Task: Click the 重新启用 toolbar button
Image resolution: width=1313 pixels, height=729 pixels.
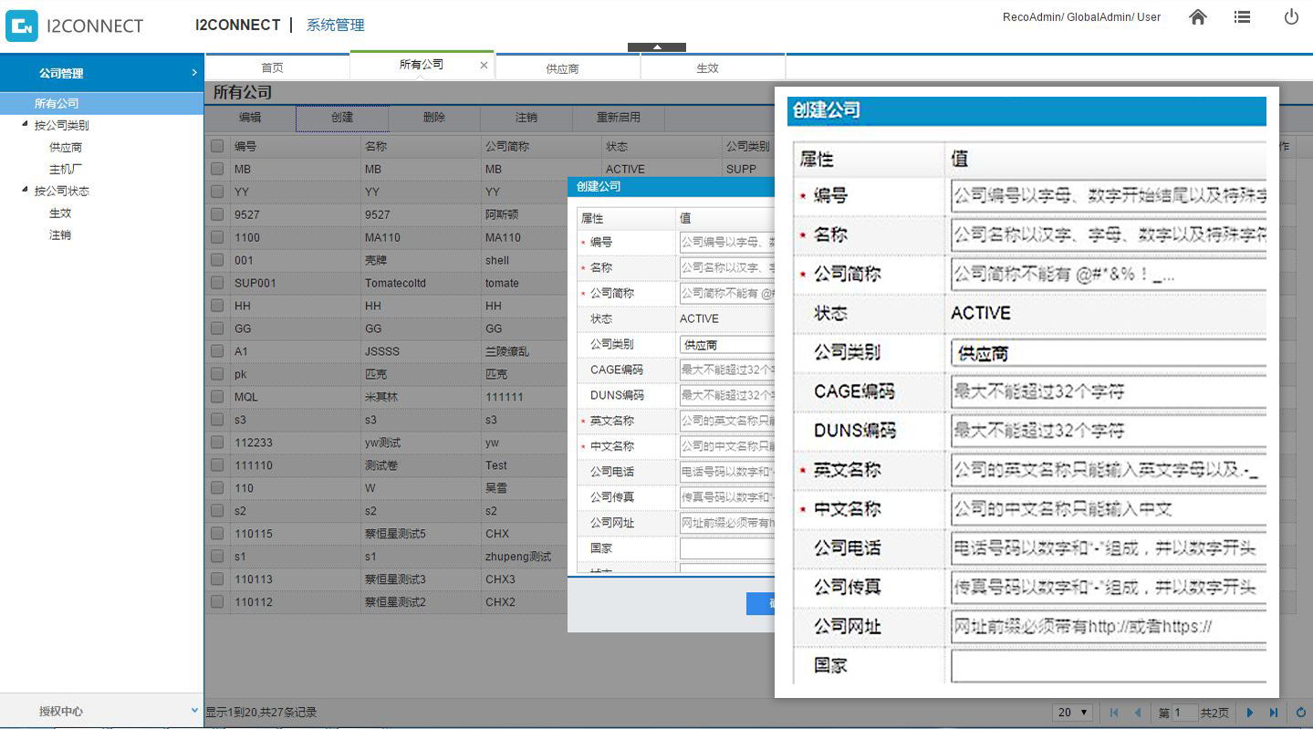Action: pyautogui.click(x=619, y=118)
